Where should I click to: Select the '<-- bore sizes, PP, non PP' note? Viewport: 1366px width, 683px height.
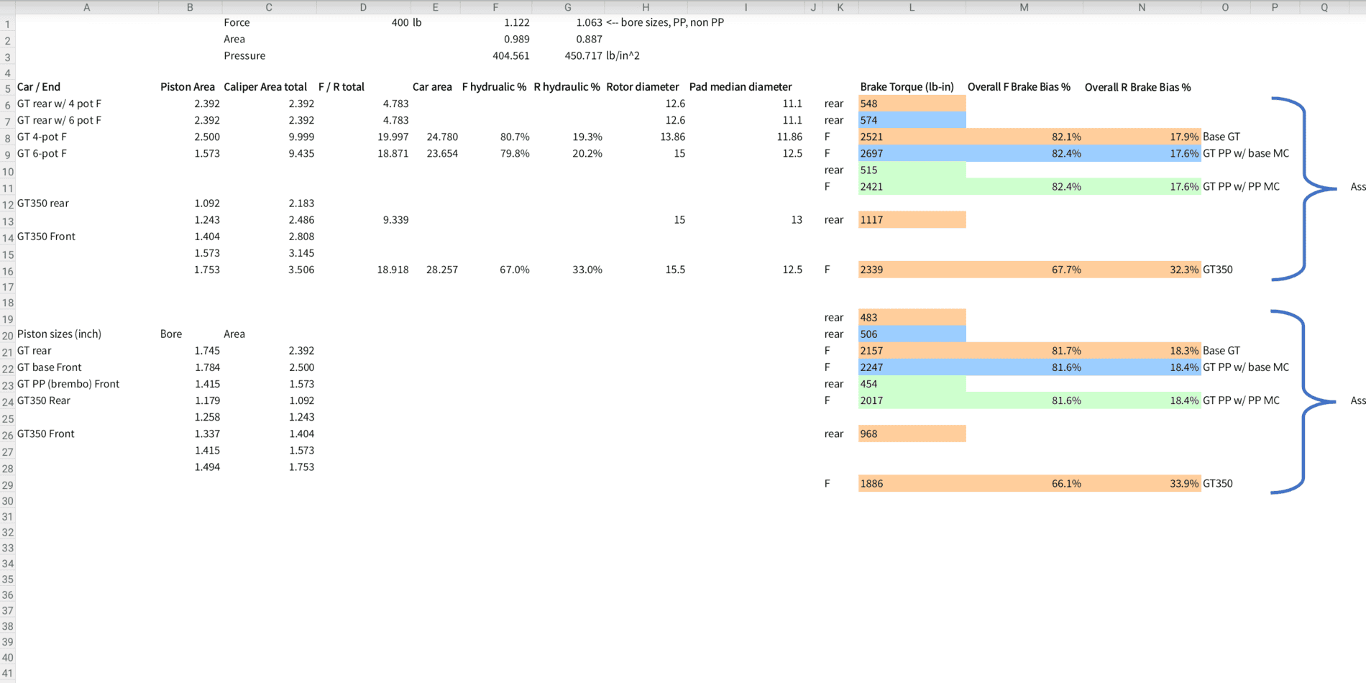pyautogui.click(x=665, y=22)
